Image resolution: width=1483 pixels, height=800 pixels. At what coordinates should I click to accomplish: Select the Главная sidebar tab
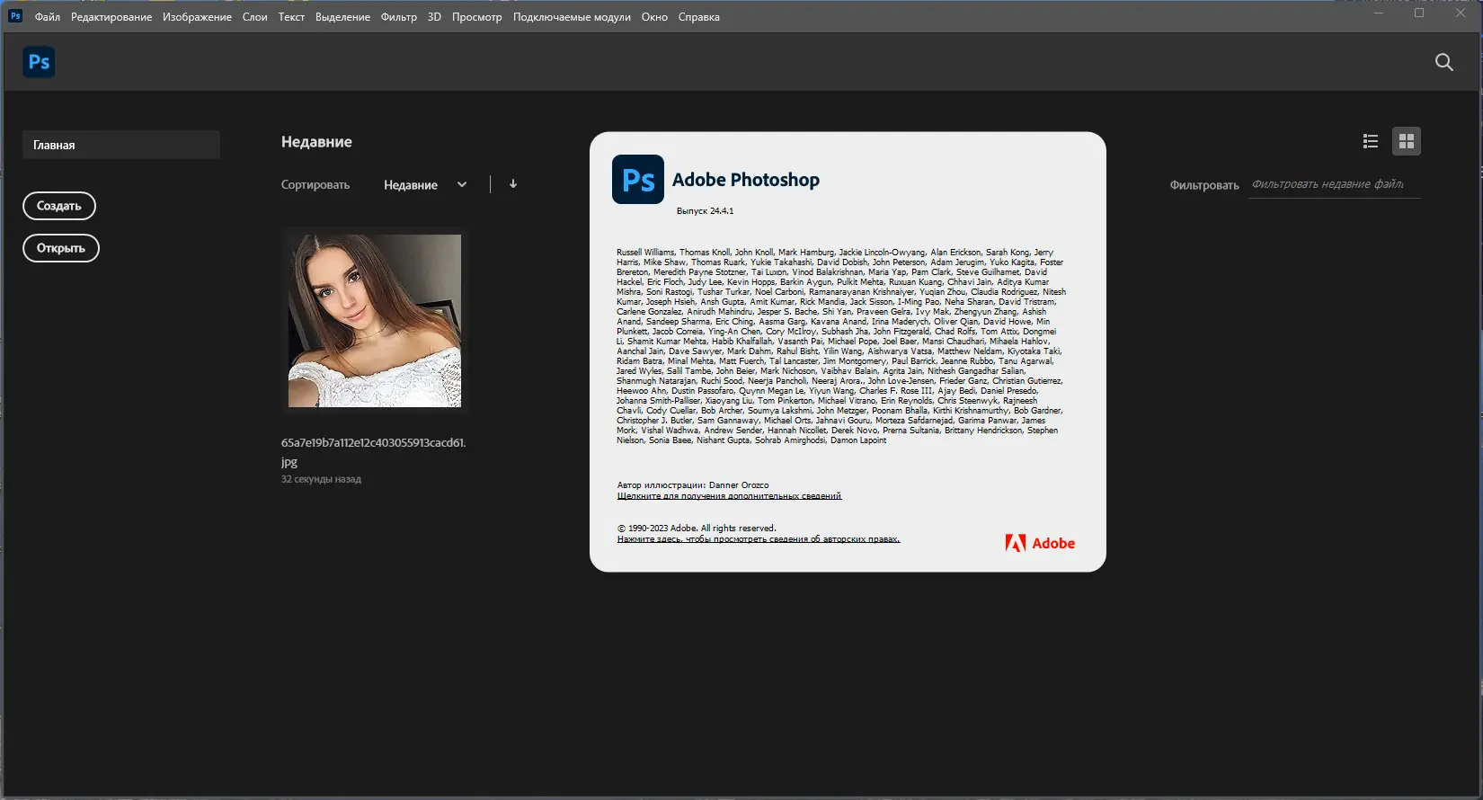(x=121, y=145)
